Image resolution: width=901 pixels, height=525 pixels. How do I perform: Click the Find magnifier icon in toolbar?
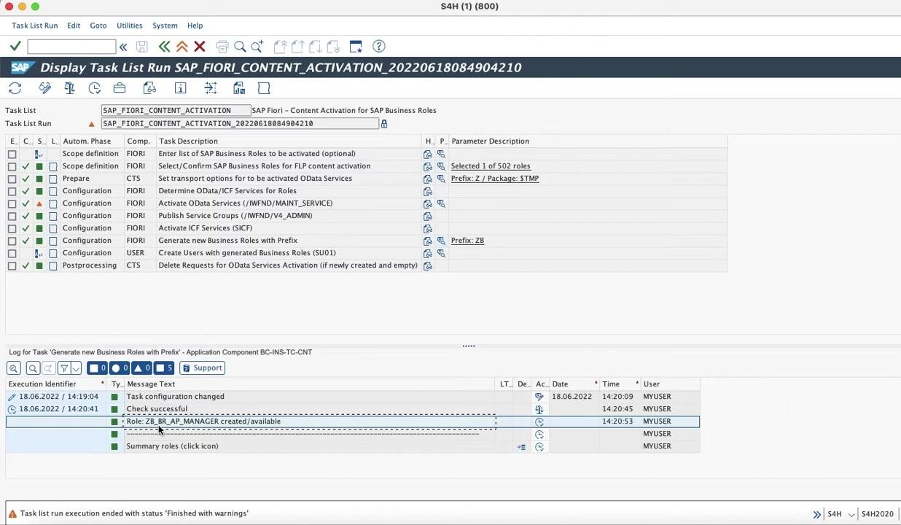[240, 47]
